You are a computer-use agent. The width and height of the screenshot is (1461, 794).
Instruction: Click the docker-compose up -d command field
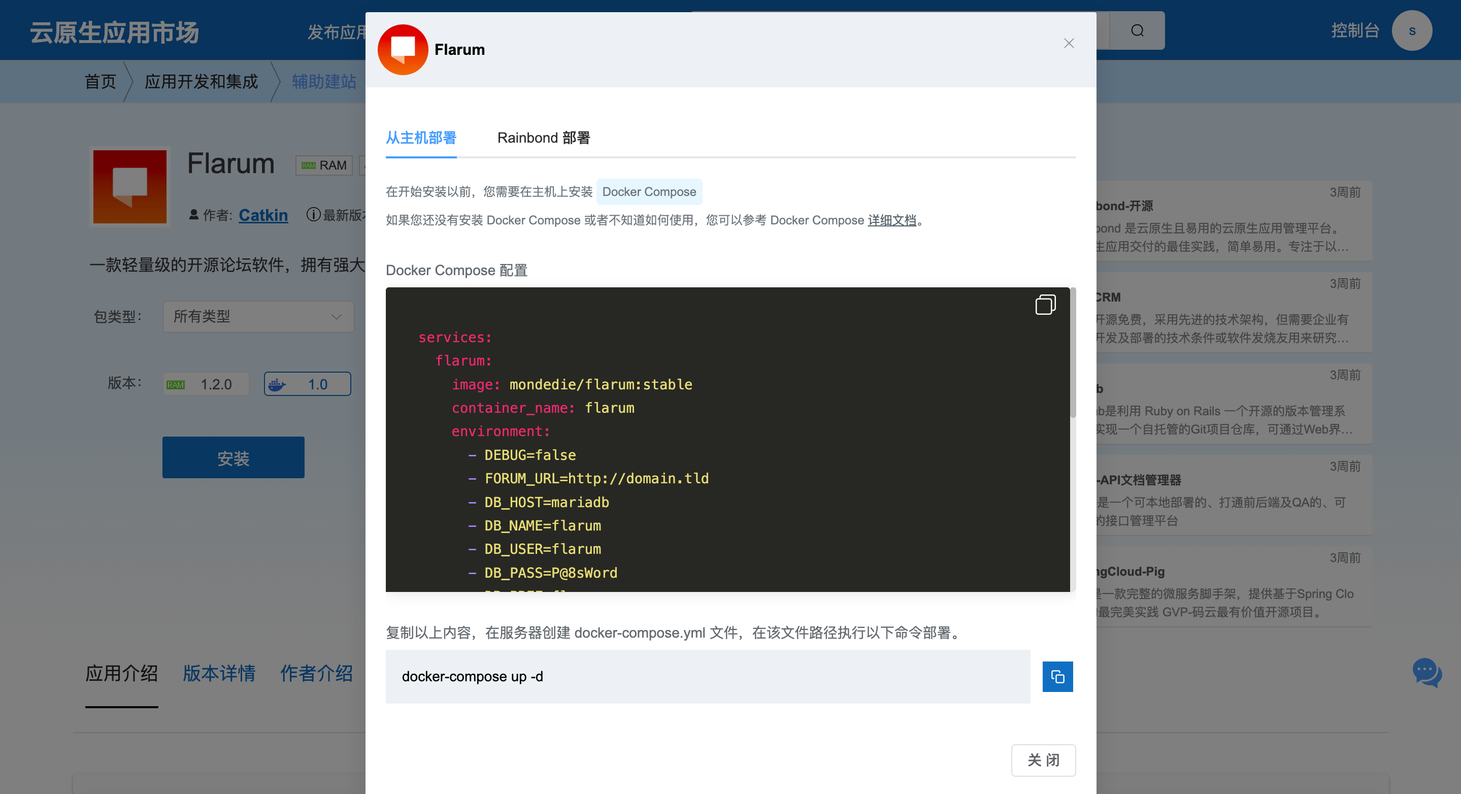[707, 676]
